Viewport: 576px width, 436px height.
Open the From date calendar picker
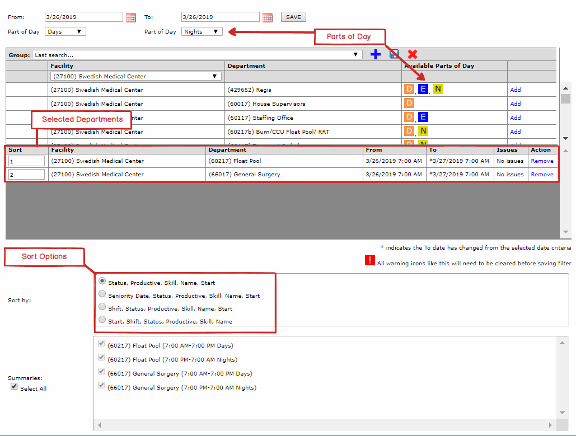[x=131, y=17]
